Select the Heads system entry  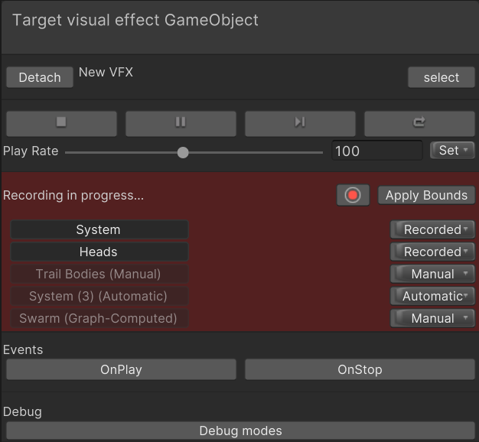click(99, 252)
